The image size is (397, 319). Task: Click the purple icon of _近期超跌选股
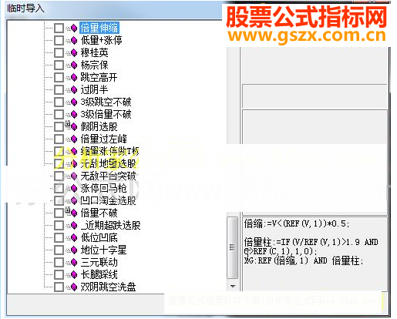(74, 225)
